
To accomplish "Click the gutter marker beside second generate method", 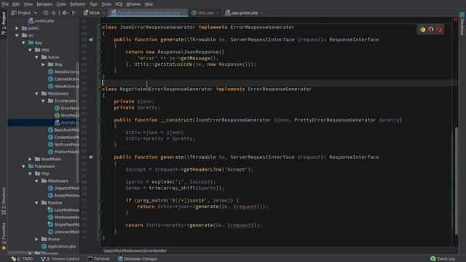I will pos(91,157).
